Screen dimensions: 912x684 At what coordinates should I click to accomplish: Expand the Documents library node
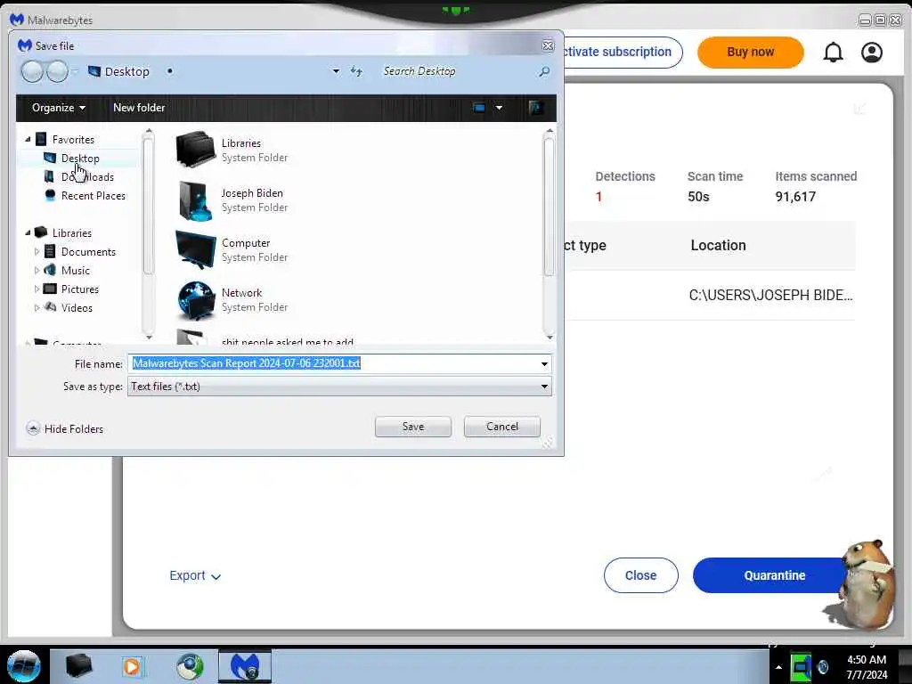[37, 252]
